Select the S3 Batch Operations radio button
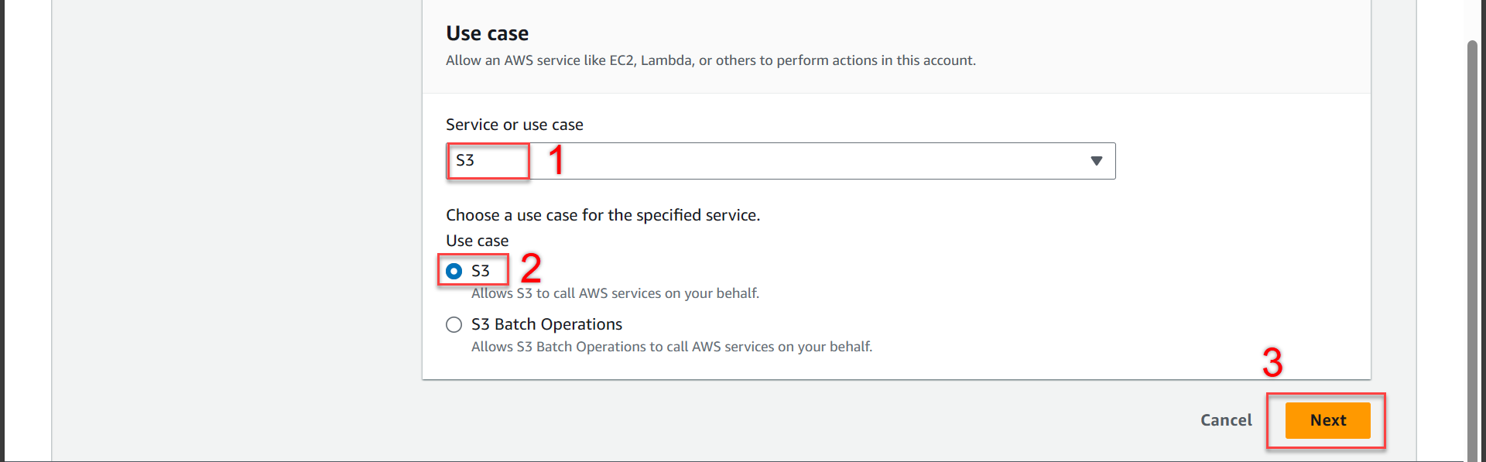The width and height of the screenshot is (1486, 462). 454,325
